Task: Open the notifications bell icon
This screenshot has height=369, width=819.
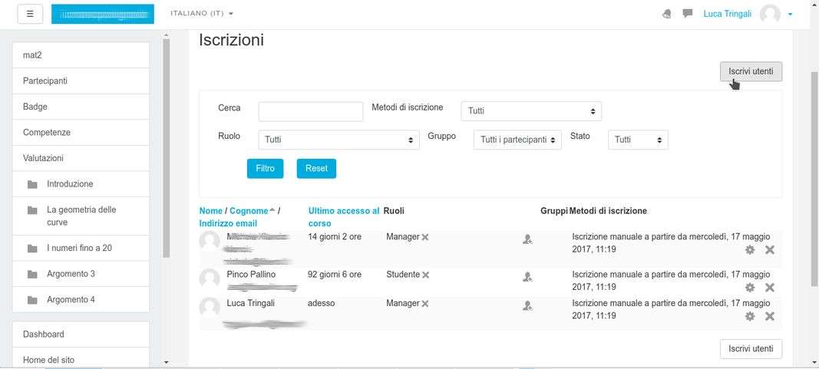Action: 666,14
